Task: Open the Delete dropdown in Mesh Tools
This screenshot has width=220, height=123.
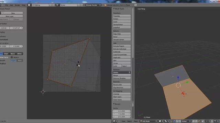Action: (x=122, y=72)
